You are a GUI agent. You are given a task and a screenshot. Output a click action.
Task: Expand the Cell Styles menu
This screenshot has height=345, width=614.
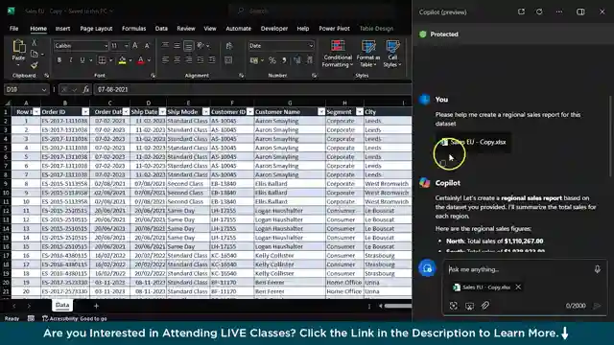click(392, 54)
